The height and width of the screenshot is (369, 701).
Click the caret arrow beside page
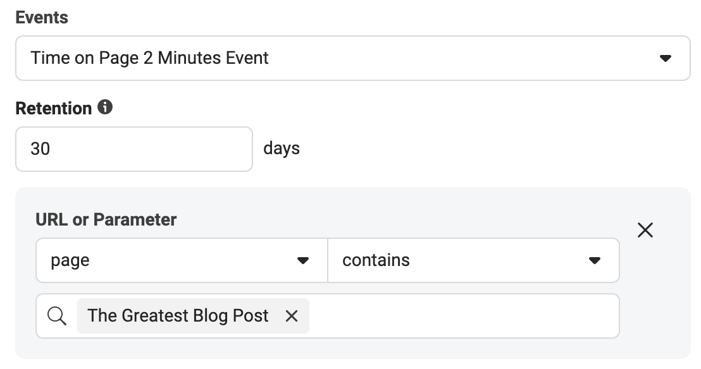point(302,260)
